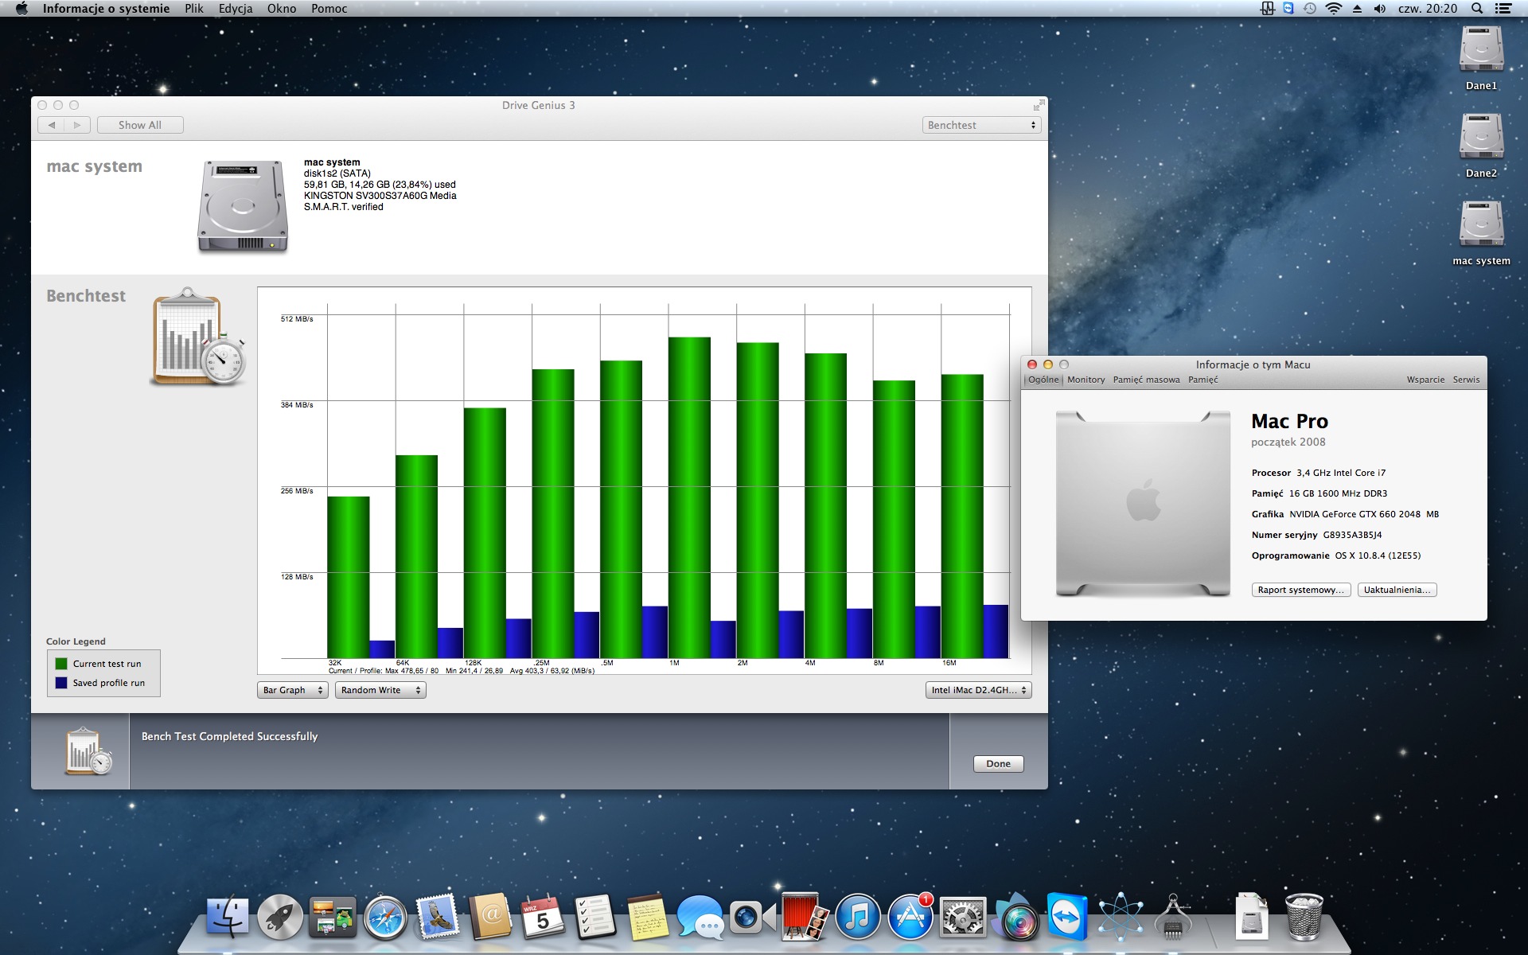Open the Apple menu
Image resolution: width=1528 pixels, height=955 pixels.
pos(21,9)
